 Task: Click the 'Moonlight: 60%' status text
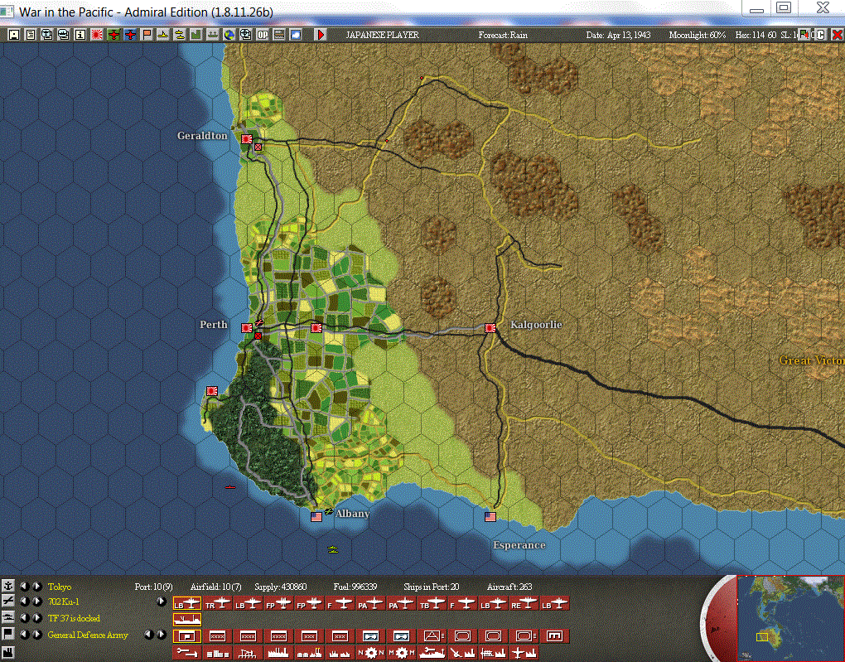click(698, 35)
